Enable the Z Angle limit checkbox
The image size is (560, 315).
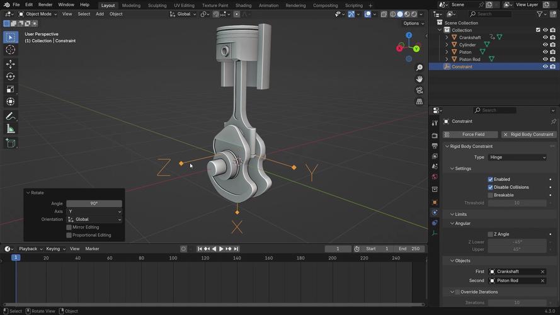coord(490,234)
